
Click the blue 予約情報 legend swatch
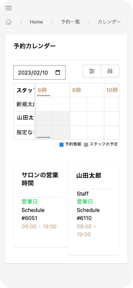pyautogui.click(x=61, y=145)
